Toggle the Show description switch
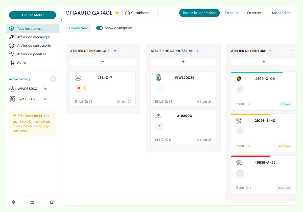 click(x=99, y=28)
